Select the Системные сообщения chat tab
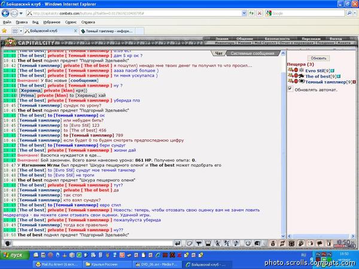This screenshot has width=359, height=269. (252, 53)
